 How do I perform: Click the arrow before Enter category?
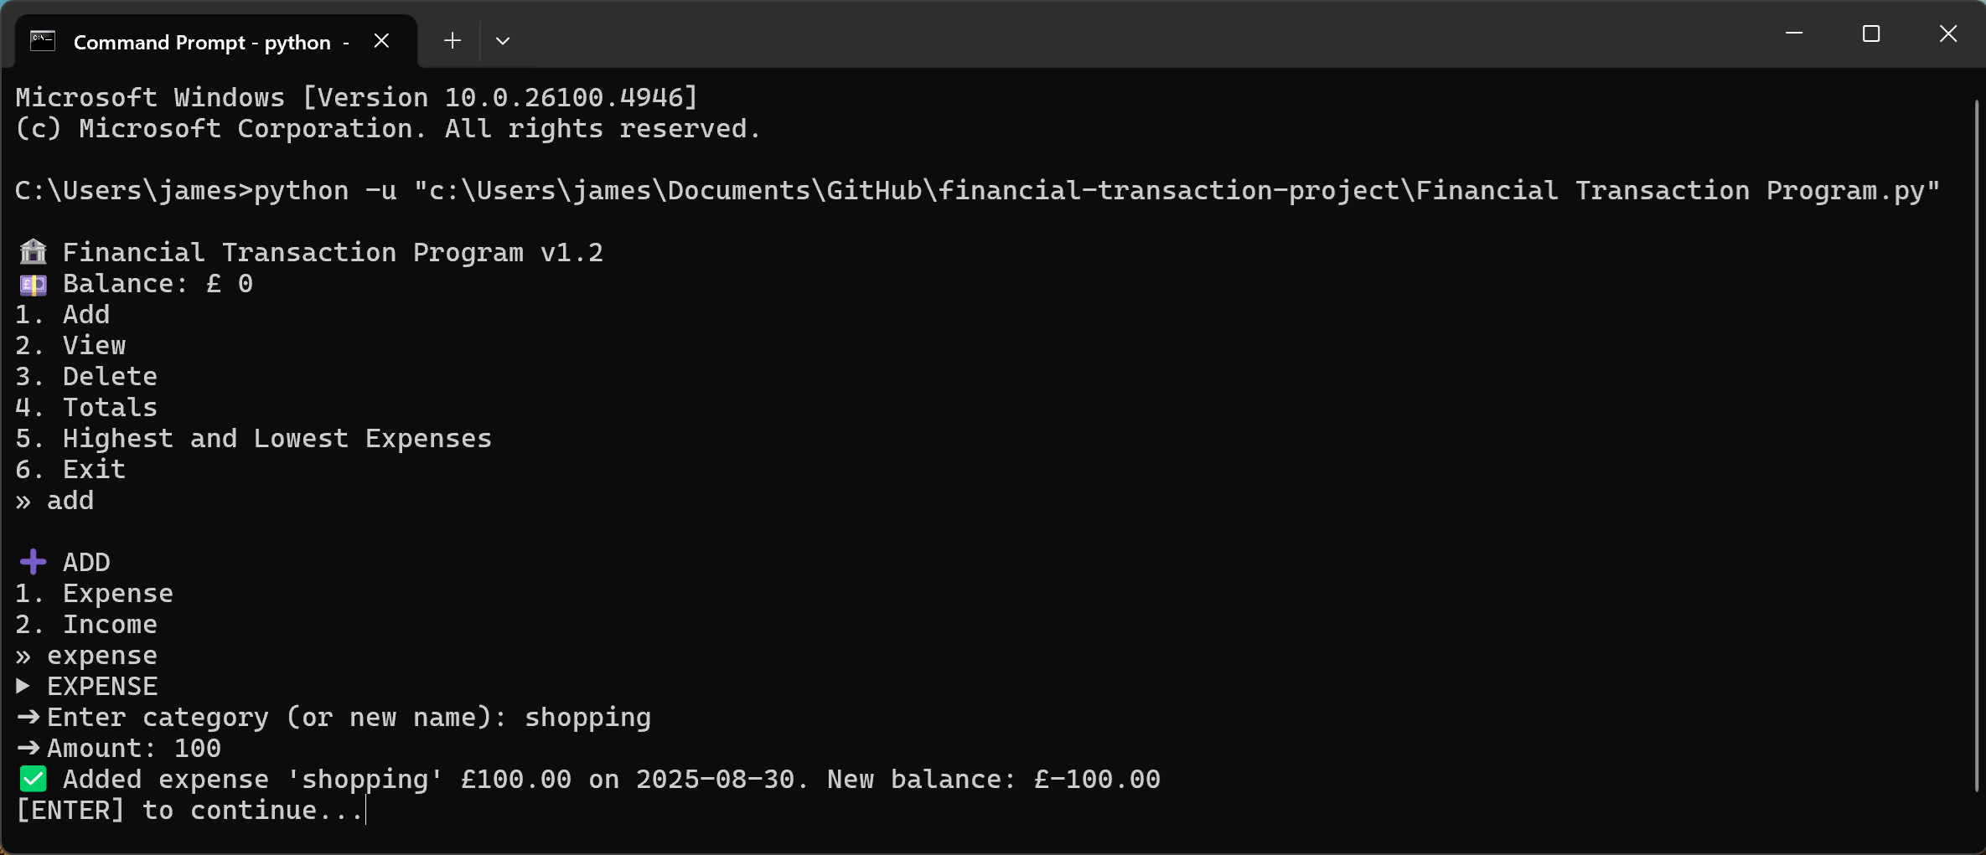tap(28, 718)
